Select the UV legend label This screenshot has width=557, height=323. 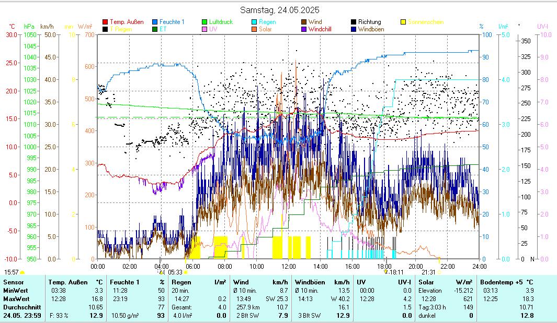click(x=213, y=30)
